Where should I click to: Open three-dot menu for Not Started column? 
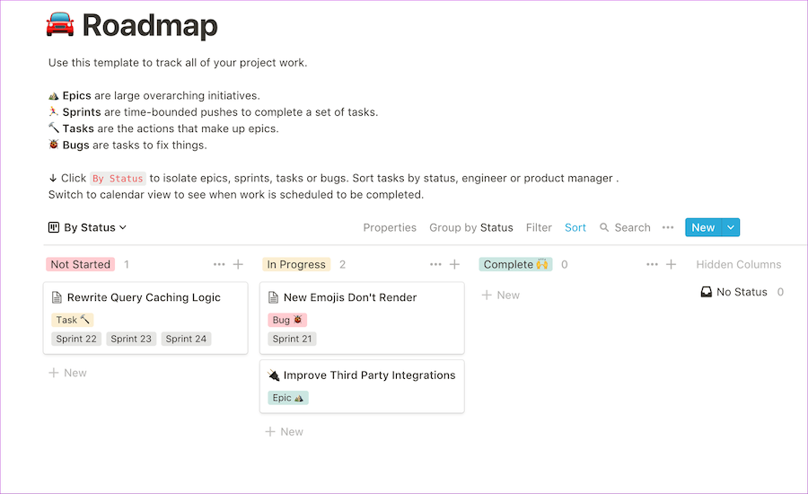pos(219,264)
